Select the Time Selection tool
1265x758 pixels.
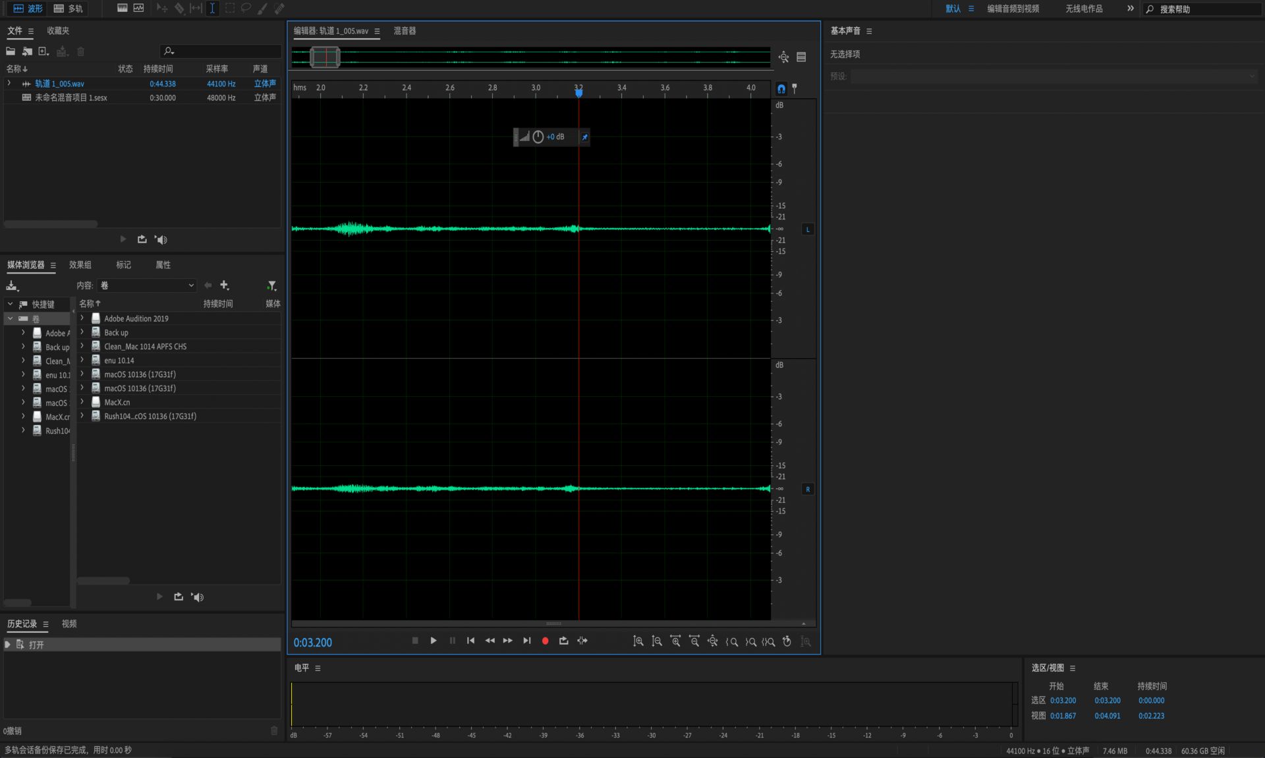[x=212, y=9]
